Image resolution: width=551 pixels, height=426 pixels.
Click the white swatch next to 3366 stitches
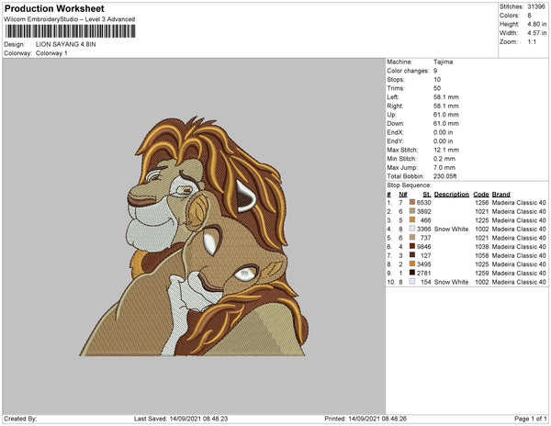[412, 229]
